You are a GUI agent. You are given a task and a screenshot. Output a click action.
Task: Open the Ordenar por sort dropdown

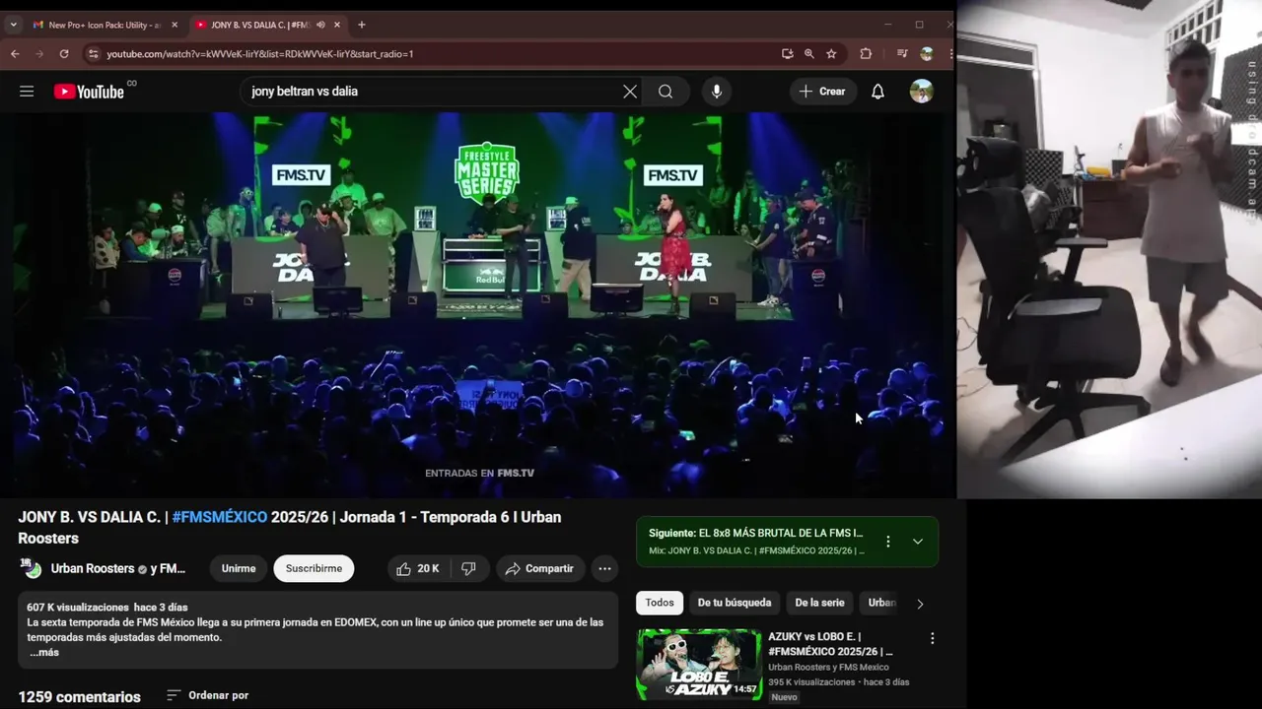click(x=207, y=695)
